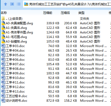Select the file name 工序卡12.doc
Image resolution: width=111 pixels, height=106 pixels.
[x=15, y=87]
